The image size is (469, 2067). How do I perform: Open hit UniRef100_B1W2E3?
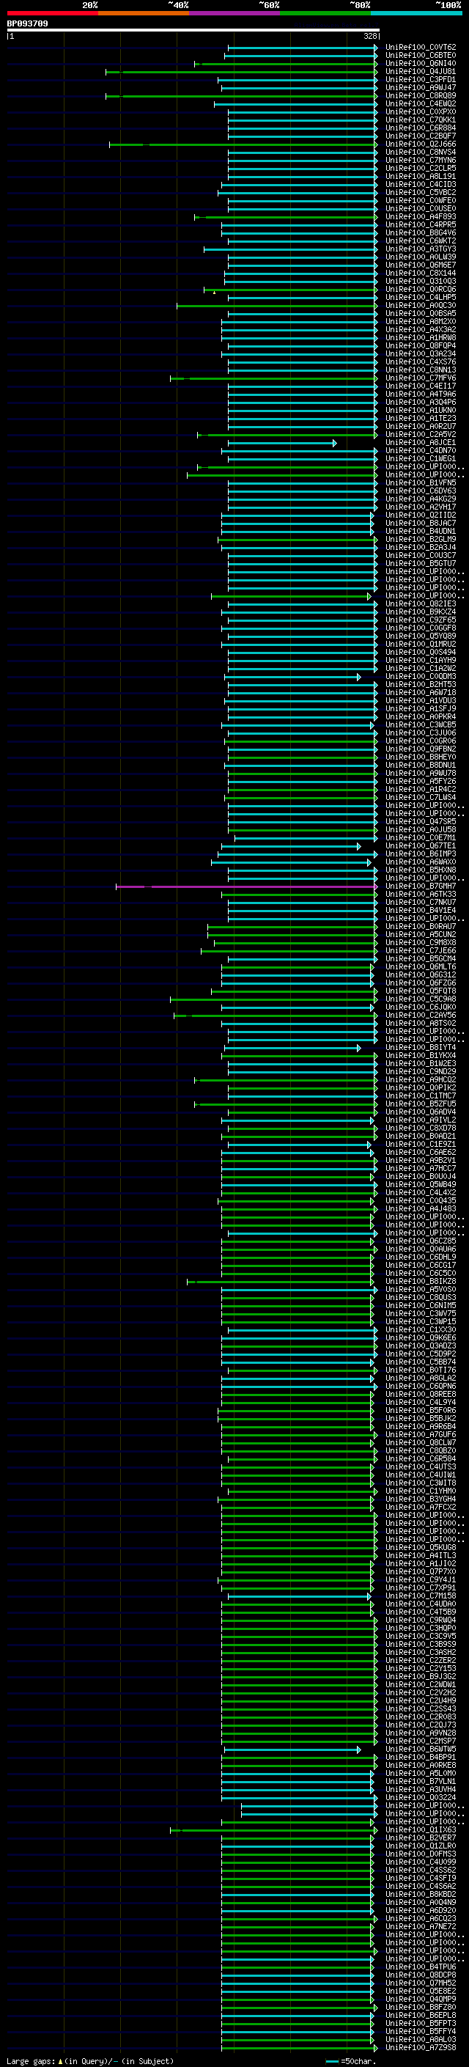[421, 1063]
